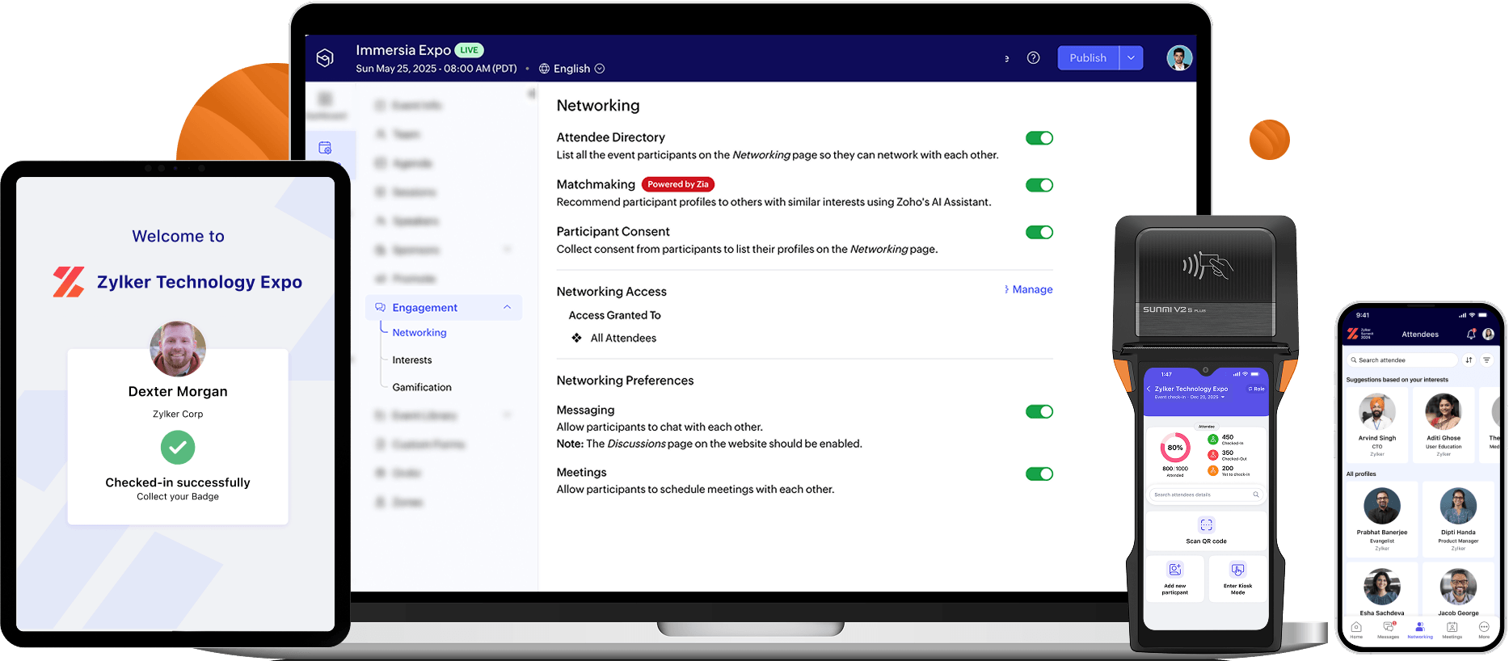Tap Scan QR code on handheld device
The height and width of the screenshot is (661, 1509).
tap(1206, 530)
